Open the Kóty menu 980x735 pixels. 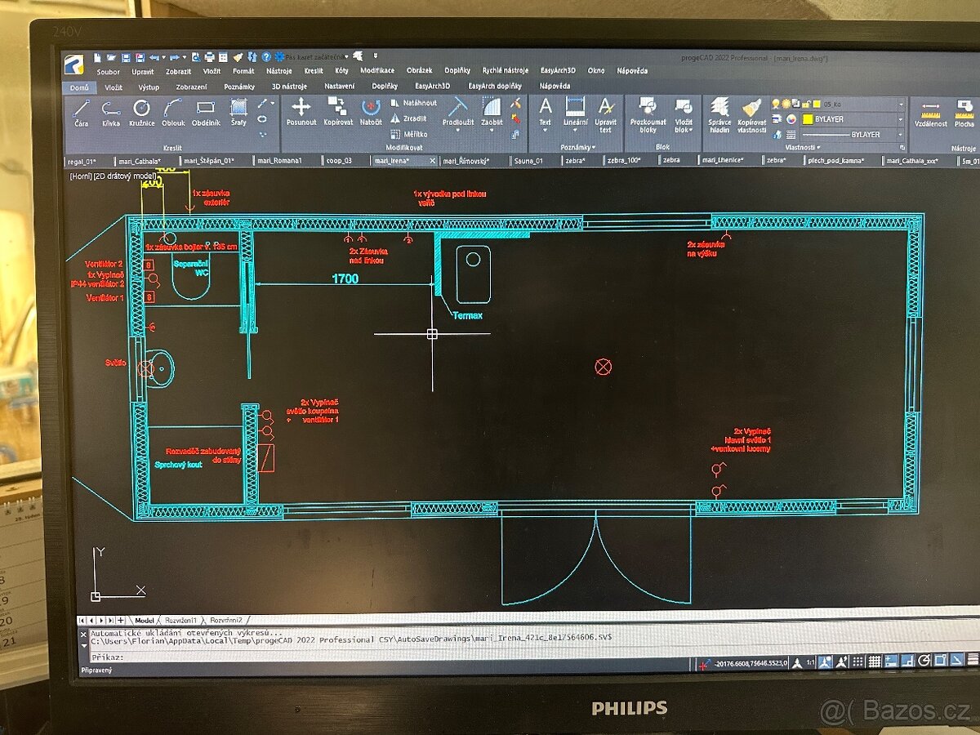(x=341, y=71)
